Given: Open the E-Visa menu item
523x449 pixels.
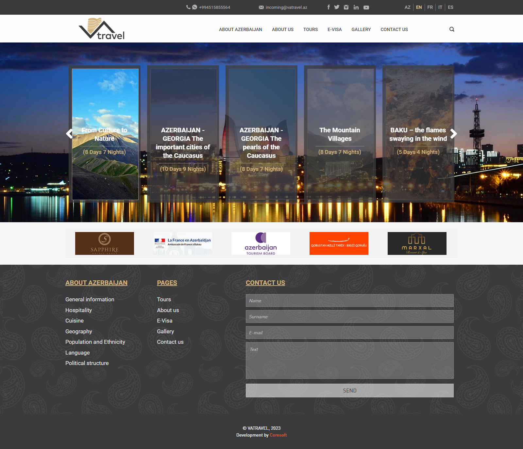Looking at the screenshot, I should 334,29.
